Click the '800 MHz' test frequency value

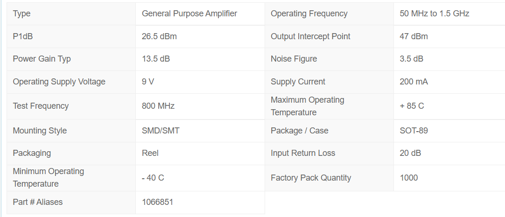pos(158,106)
